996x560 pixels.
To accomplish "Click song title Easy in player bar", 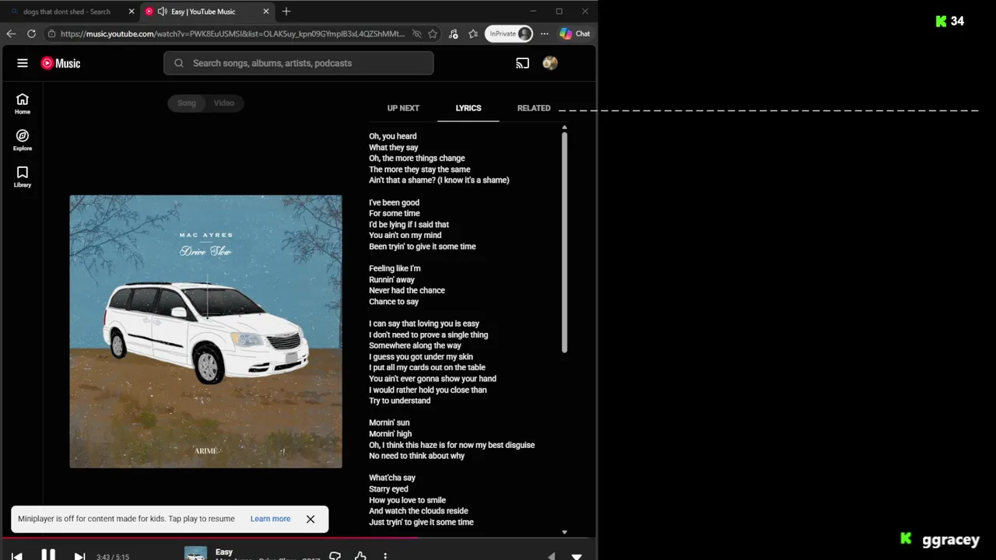I will tap(224, 551).
